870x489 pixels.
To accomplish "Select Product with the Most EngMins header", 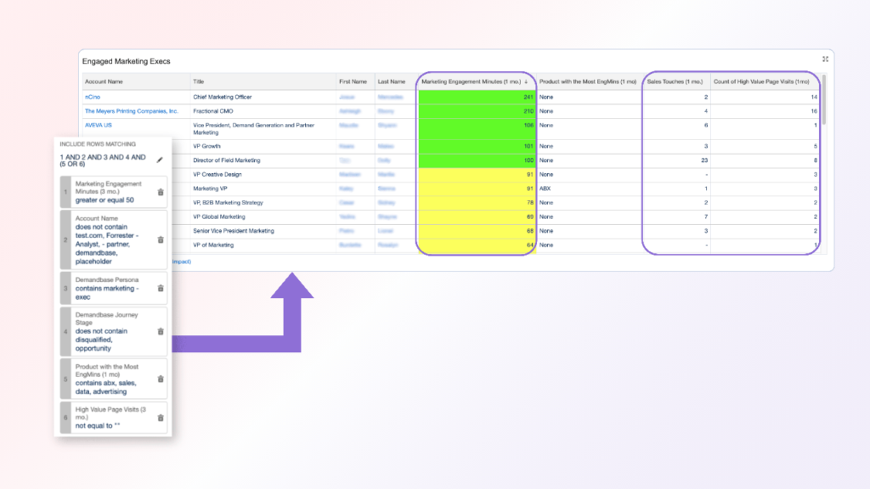I will point(588,81).
